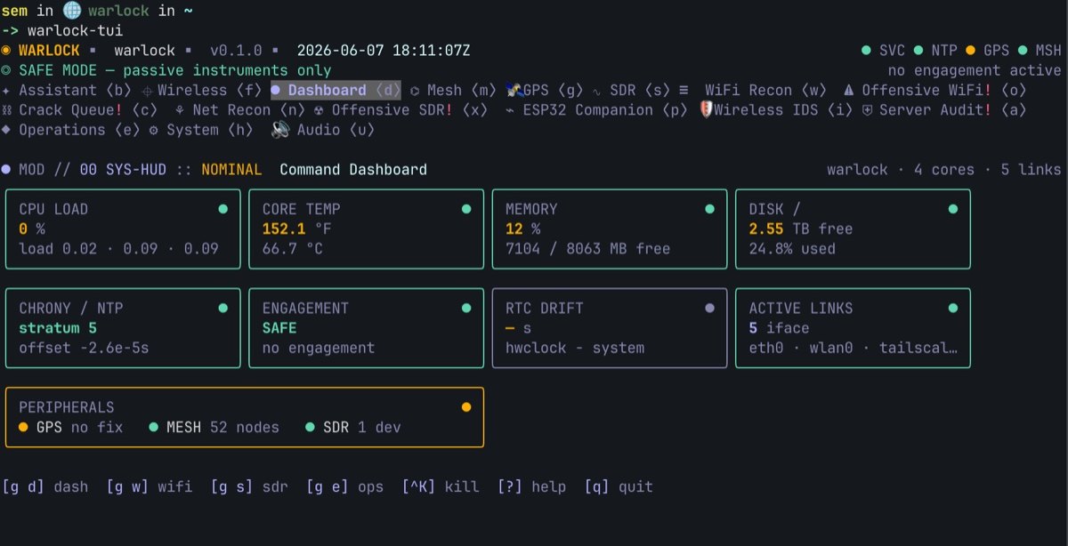The width and height of the screenshot is (1068, 546).
Task: Click the [g w] wifi shortcut
Action: point(150,486)
